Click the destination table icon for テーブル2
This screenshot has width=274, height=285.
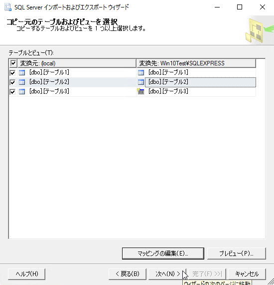pyautogui.click(x=141, y=82)
